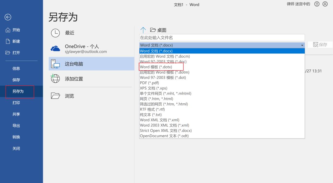Choose 启用宏的 Word 文档 (*.docm)

[222, 56]
